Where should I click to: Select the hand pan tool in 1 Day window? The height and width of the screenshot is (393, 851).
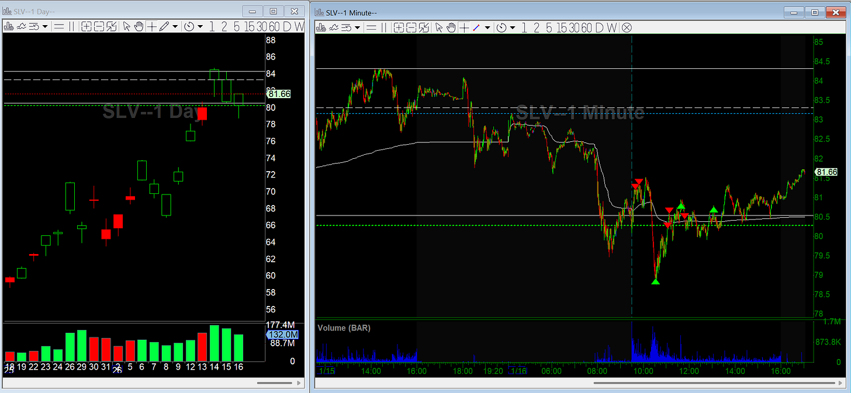point(139,26)
